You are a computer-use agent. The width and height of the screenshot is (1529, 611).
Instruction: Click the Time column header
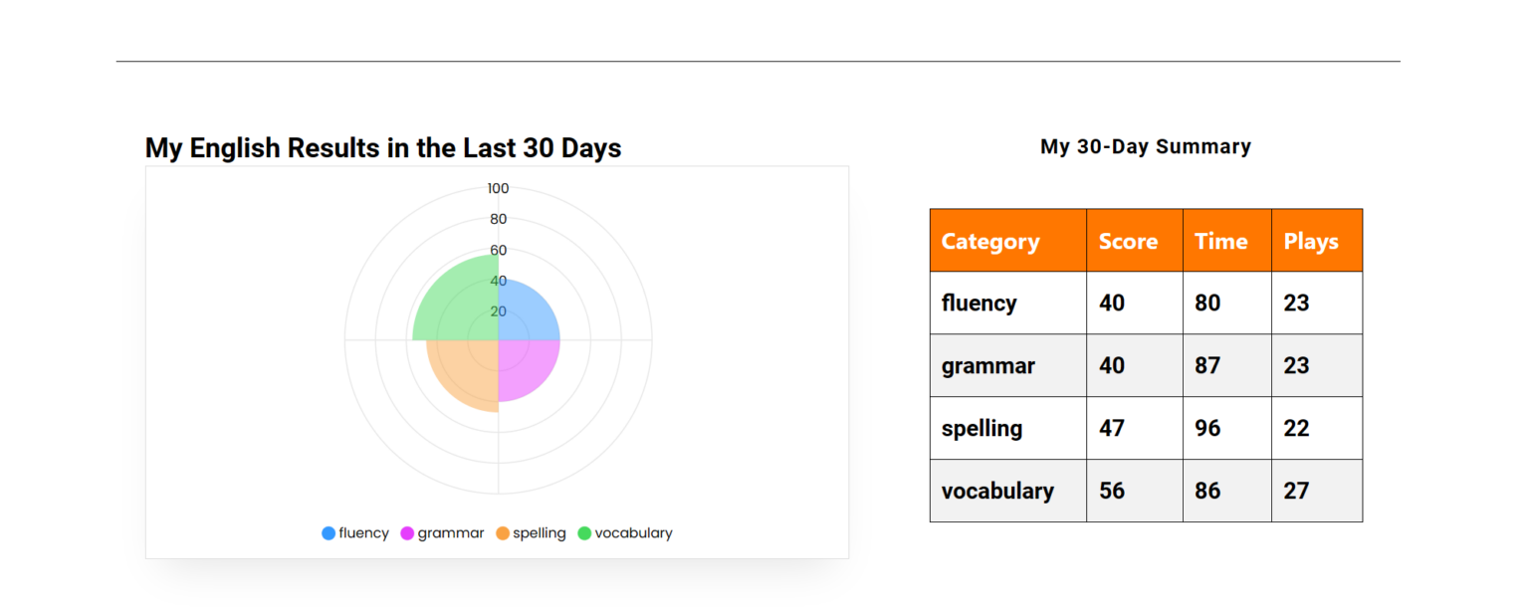1220,241
